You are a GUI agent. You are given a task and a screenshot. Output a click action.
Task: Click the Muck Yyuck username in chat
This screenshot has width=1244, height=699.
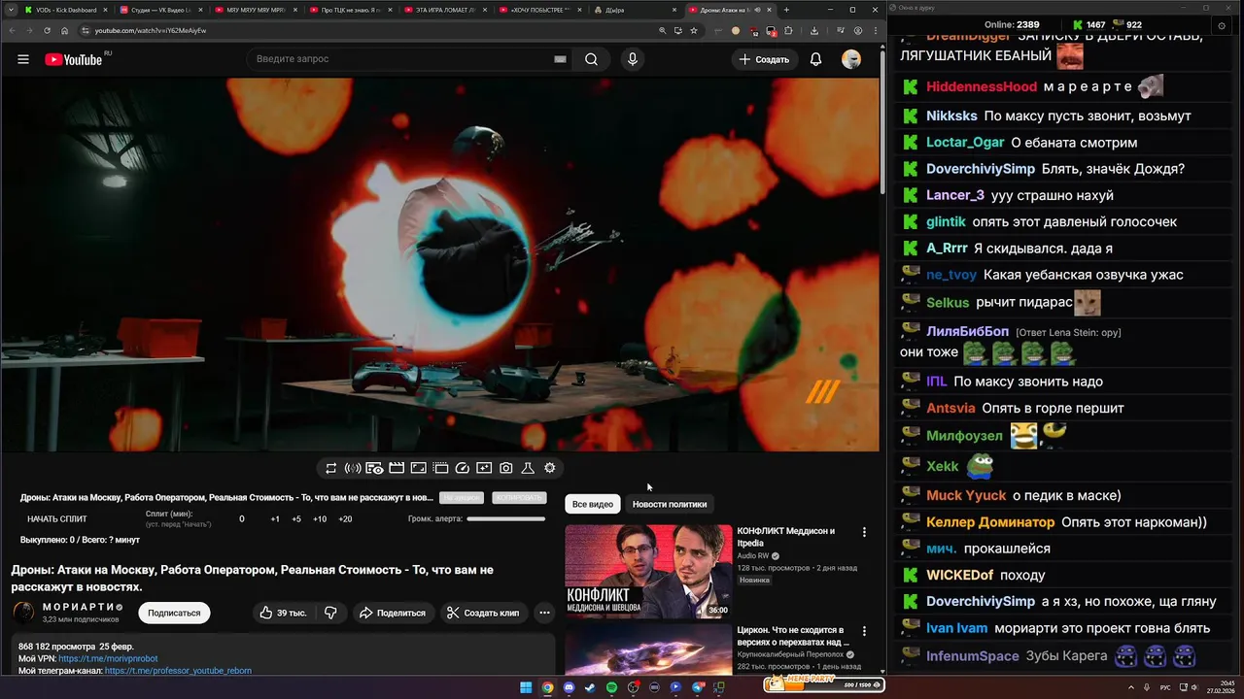click(966, 496)
